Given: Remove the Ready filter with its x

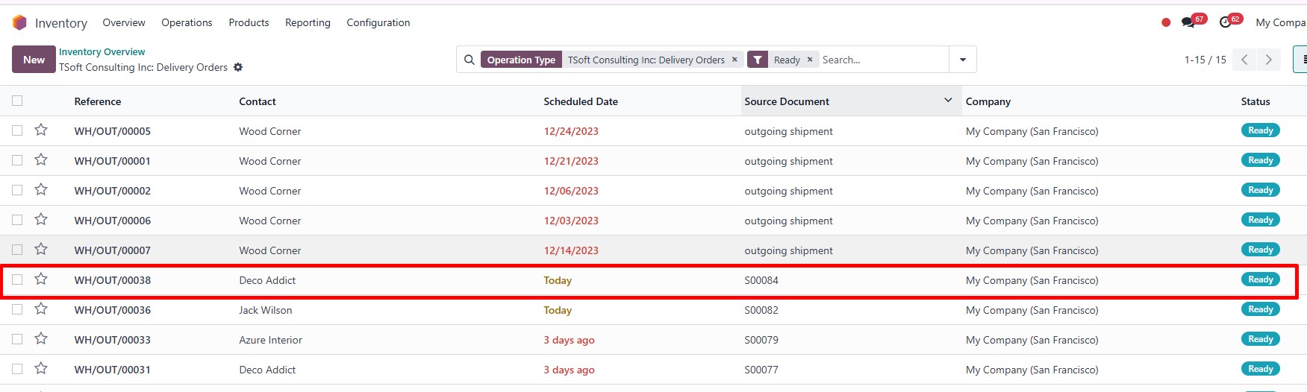Looking at the screenshot, I should [x=810, y=60].
